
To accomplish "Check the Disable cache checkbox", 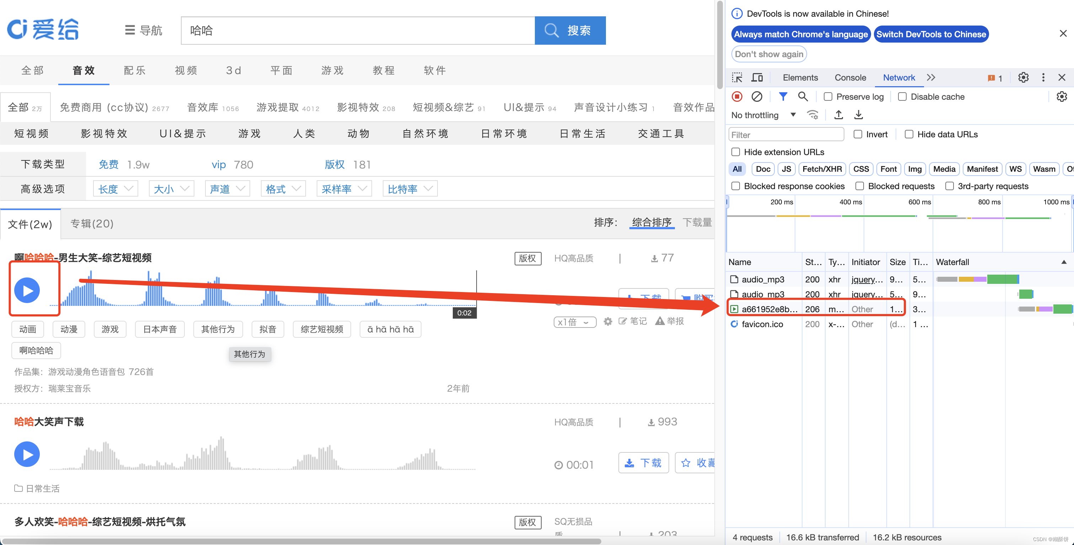I will (x=902, y=97).
